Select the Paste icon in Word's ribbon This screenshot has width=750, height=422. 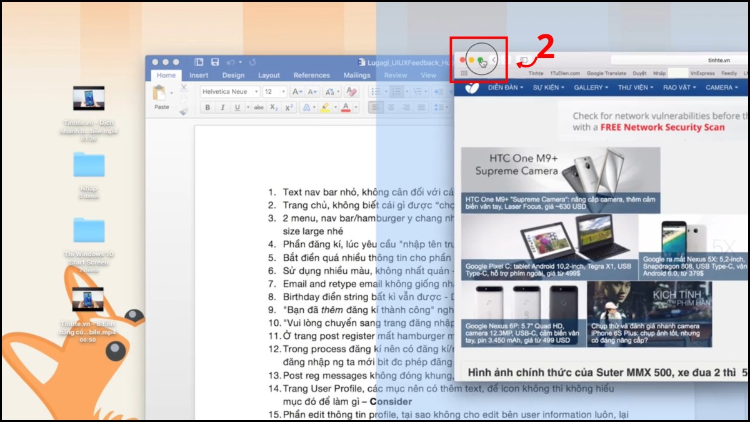159,95
